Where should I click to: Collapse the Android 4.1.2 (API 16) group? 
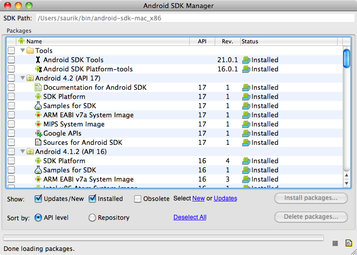(x=22, y=151)
